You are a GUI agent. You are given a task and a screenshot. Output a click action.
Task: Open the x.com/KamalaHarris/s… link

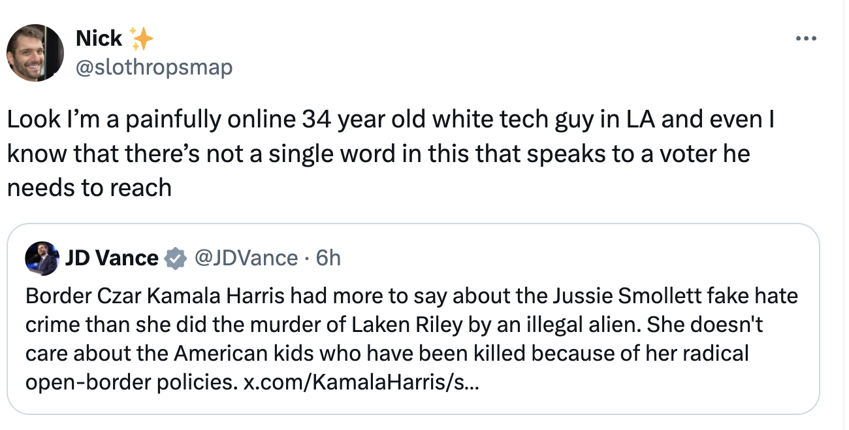(360, 382)
